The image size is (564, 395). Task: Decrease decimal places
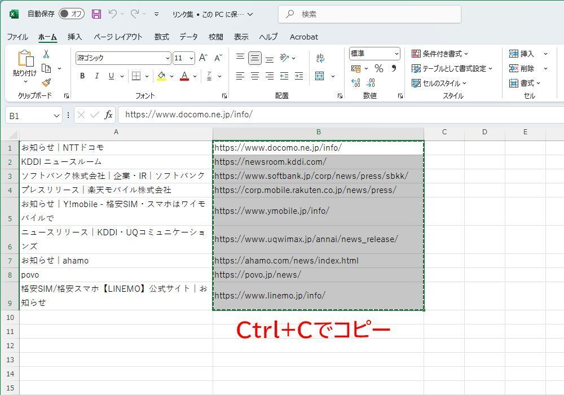point(371,83)
